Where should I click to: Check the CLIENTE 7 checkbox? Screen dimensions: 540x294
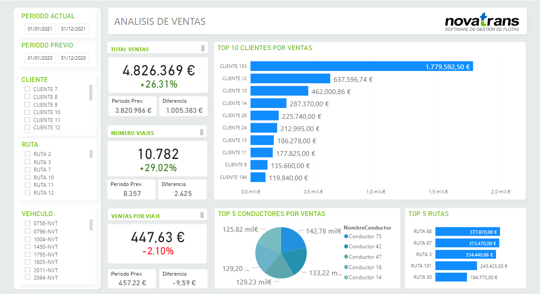[27, 89]
